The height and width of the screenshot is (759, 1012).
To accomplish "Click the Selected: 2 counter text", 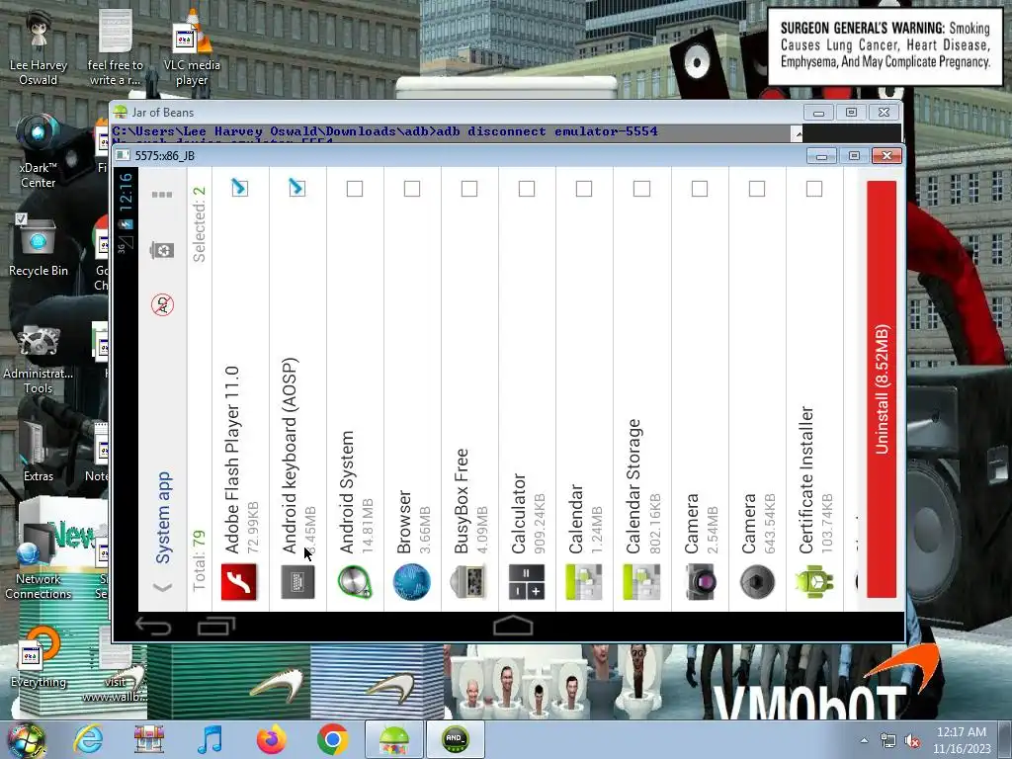I will 200,224.
